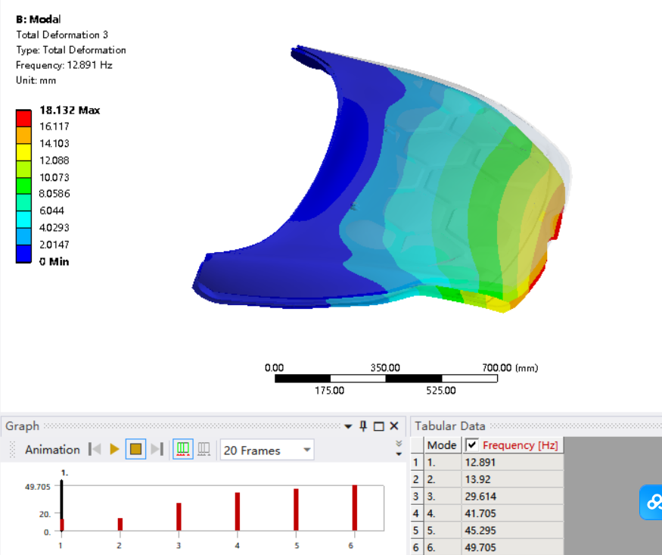Image resolution: width=662 pixels, height=555 pixels.
Task: Select the 13.92 frequency cell
Action: pos(512,479)
